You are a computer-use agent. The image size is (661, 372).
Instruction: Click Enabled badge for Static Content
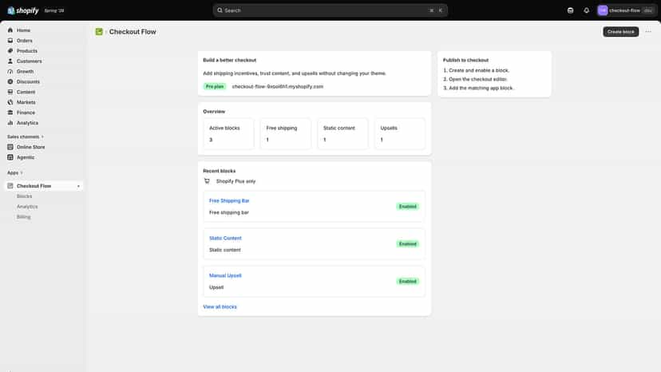click(408, 244)
